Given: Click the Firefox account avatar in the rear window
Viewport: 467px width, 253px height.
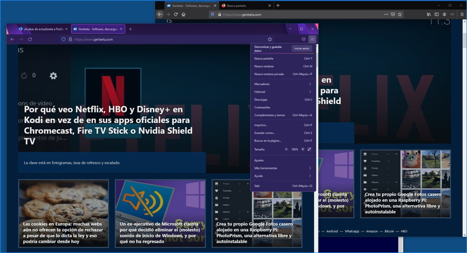Looking at the screenshot, I should tap(444, 14).
